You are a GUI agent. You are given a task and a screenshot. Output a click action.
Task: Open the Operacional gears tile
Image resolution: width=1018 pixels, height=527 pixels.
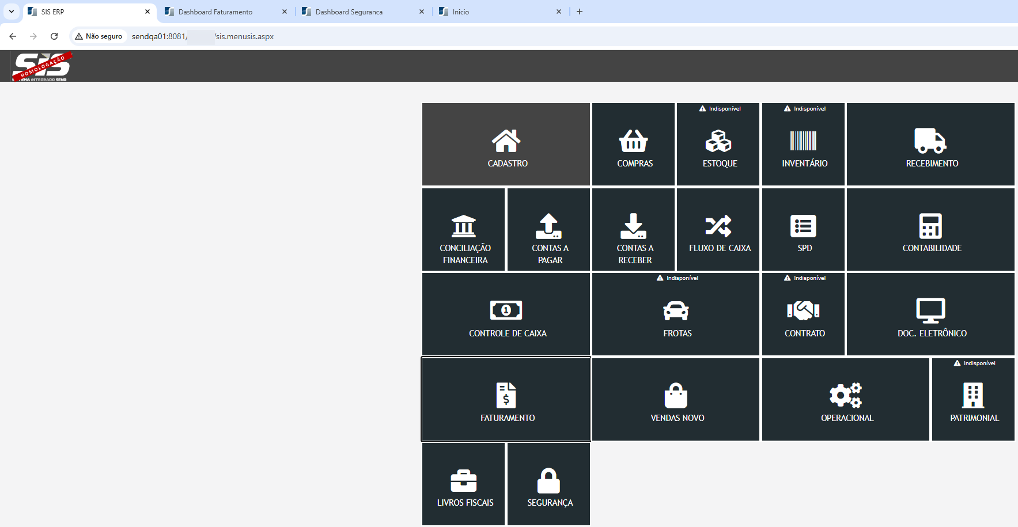pyautogui.click(x=845, y=396)
